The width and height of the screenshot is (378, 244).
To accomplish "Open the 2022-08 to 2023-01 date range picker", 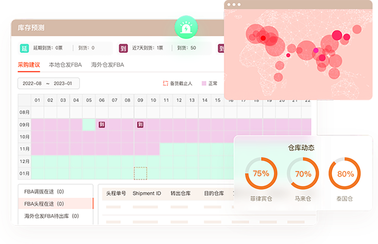I will tap(48, 84).
